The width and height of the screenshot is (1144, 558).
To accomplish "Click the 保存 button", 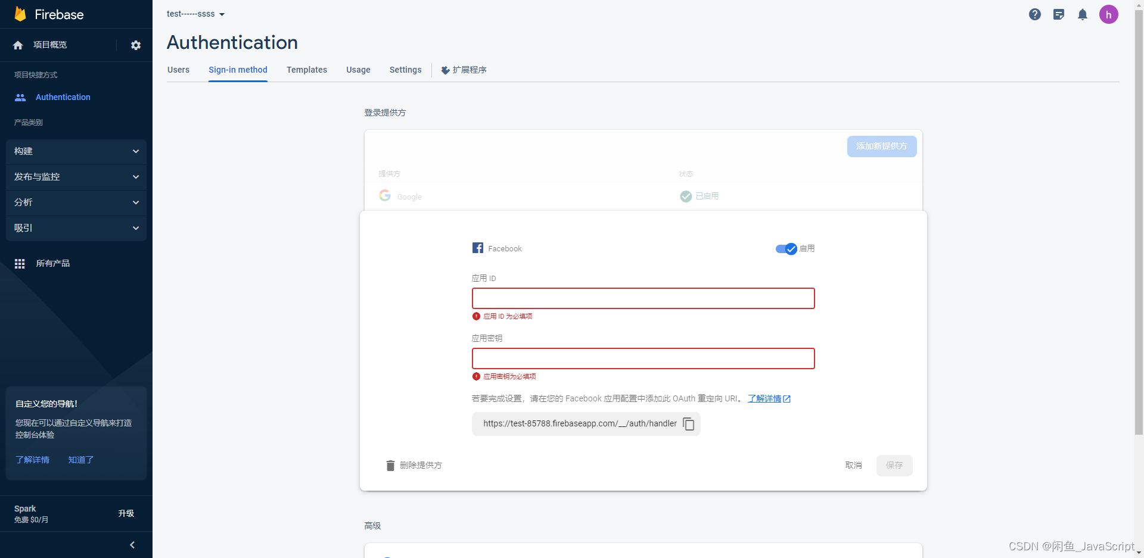I will click(894, 466).
